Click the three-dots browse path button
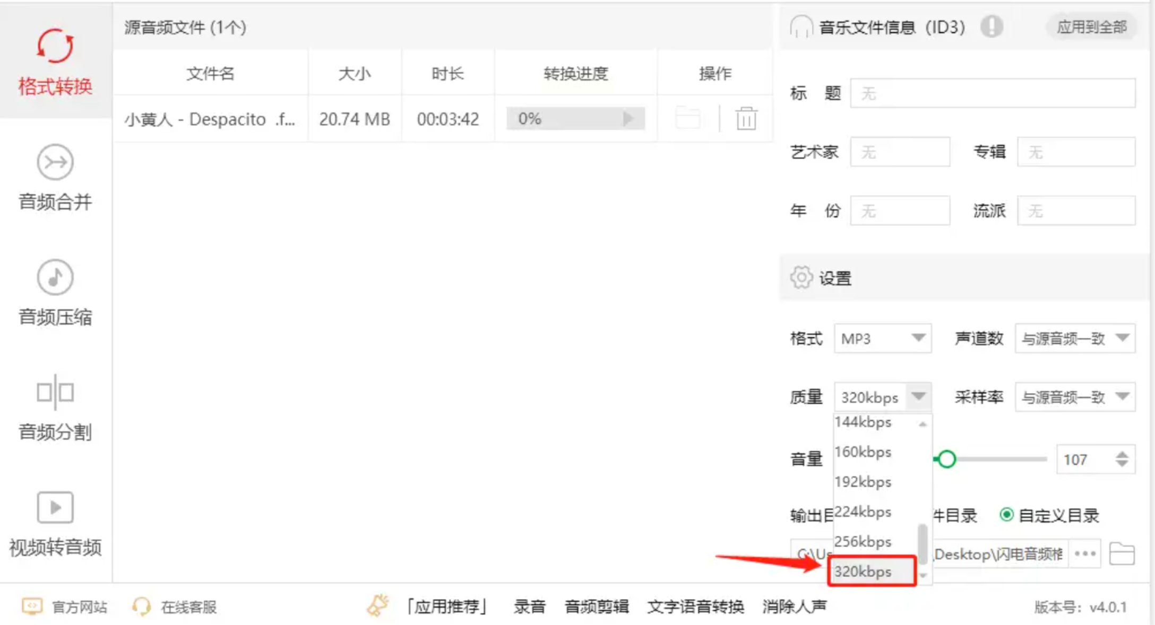The width and height of the screenshot is (1155, 625). point(1085,554)
